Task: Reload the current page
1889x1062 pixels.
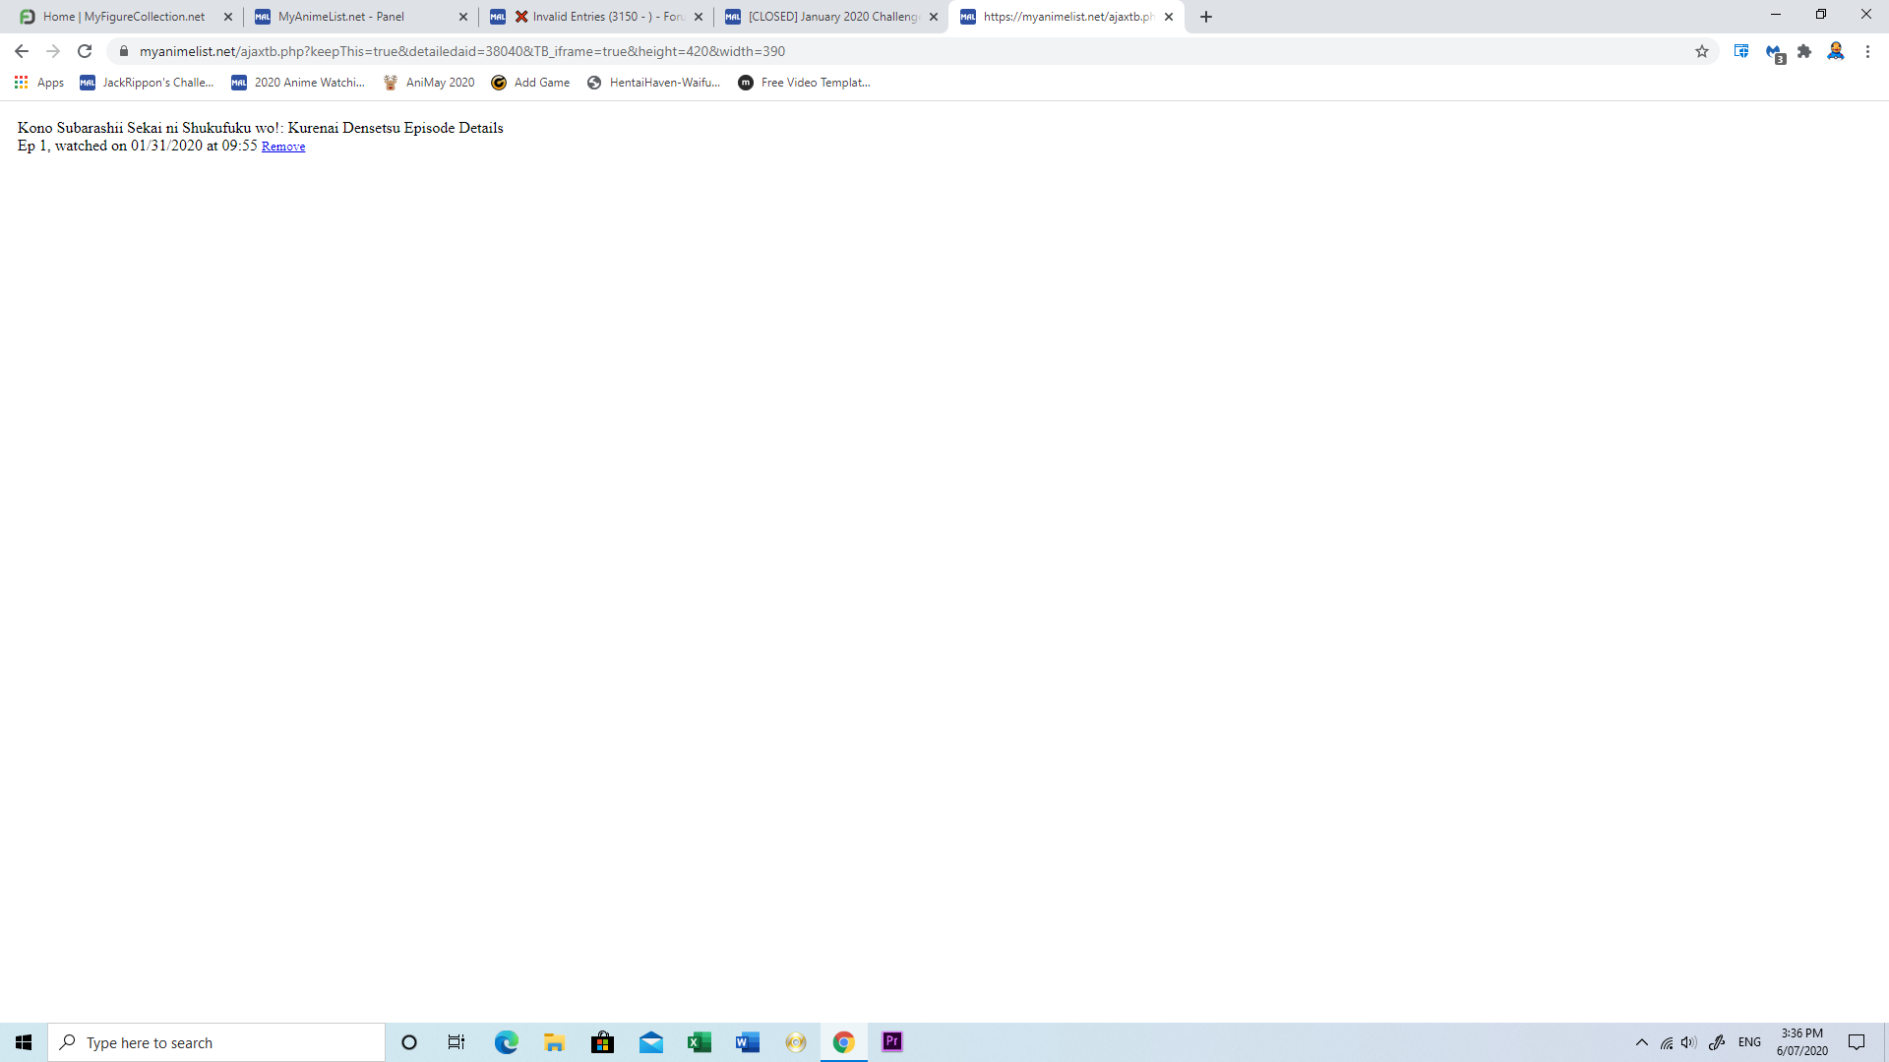Action: pyautogui.click(x=85, y=51)
